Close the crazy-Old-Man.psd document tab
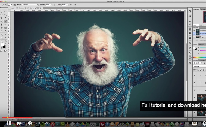Viewport: 206px width, 127px height. [9, 8]
